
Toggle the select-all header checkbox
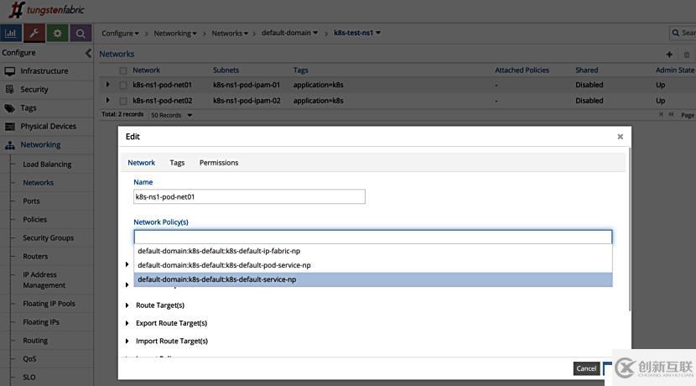(x=123, y=70)
